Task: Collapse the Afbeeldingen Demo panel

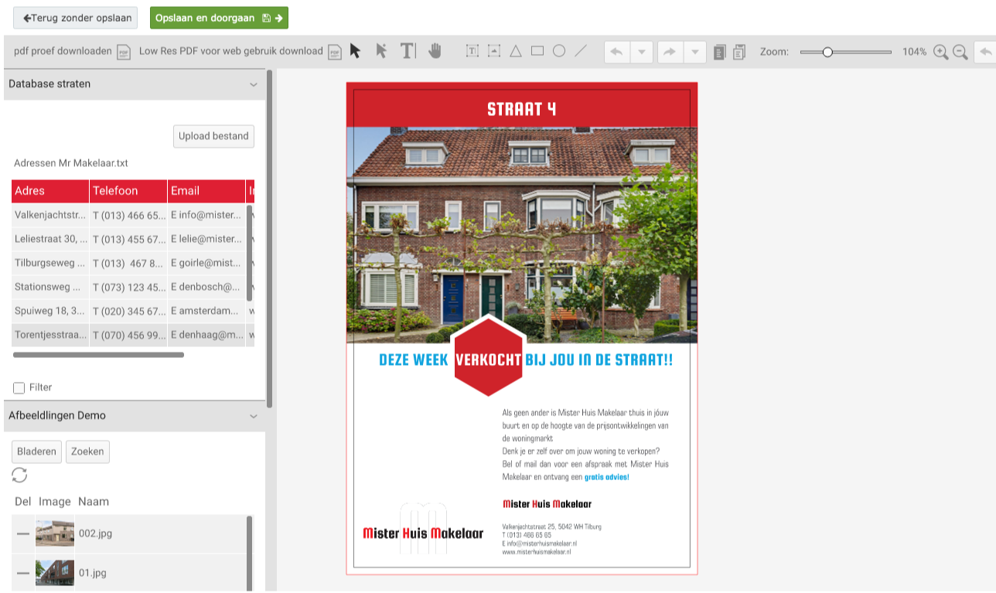Action: [x=253, y=416]
